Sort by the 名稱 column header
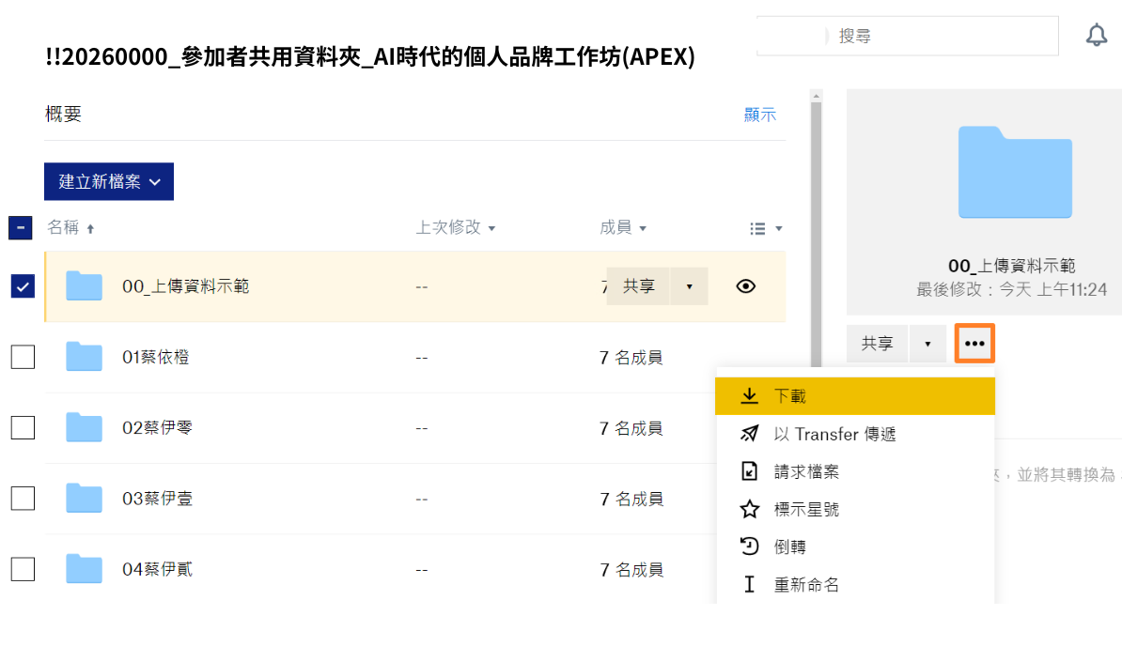Screen dimensions: 1122x646 click(x=63, y=228)
